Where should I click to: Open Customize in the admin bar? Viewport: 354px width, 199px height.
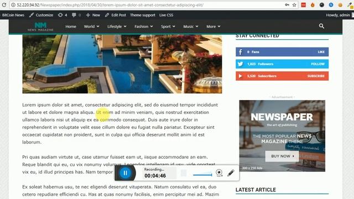click(x=41, y=15)
